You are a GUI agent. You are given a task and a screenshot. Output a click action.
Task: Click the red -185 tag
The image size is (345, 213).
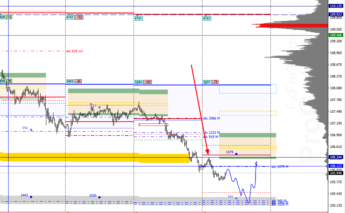[148, 82]
